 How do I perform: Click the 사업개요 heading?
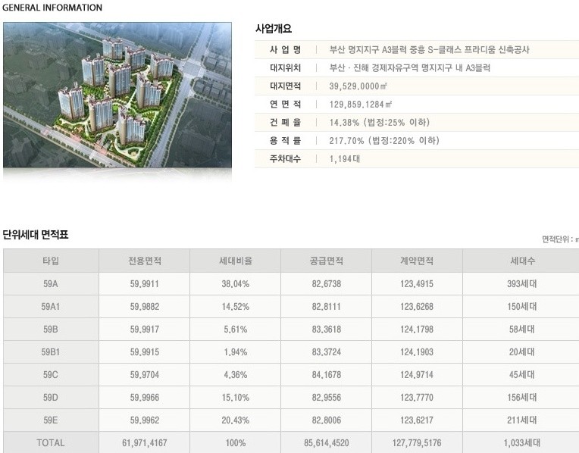coord(274,29)
